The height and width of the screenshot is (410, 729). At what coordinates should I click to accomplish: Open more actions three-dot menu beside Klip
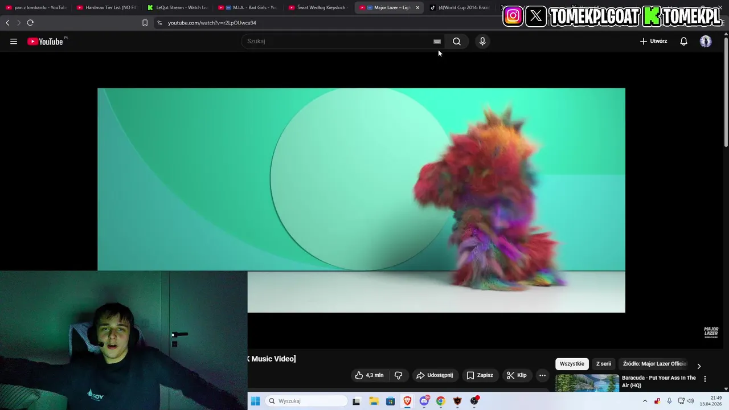pyautogui.click(x=542, y=375)
